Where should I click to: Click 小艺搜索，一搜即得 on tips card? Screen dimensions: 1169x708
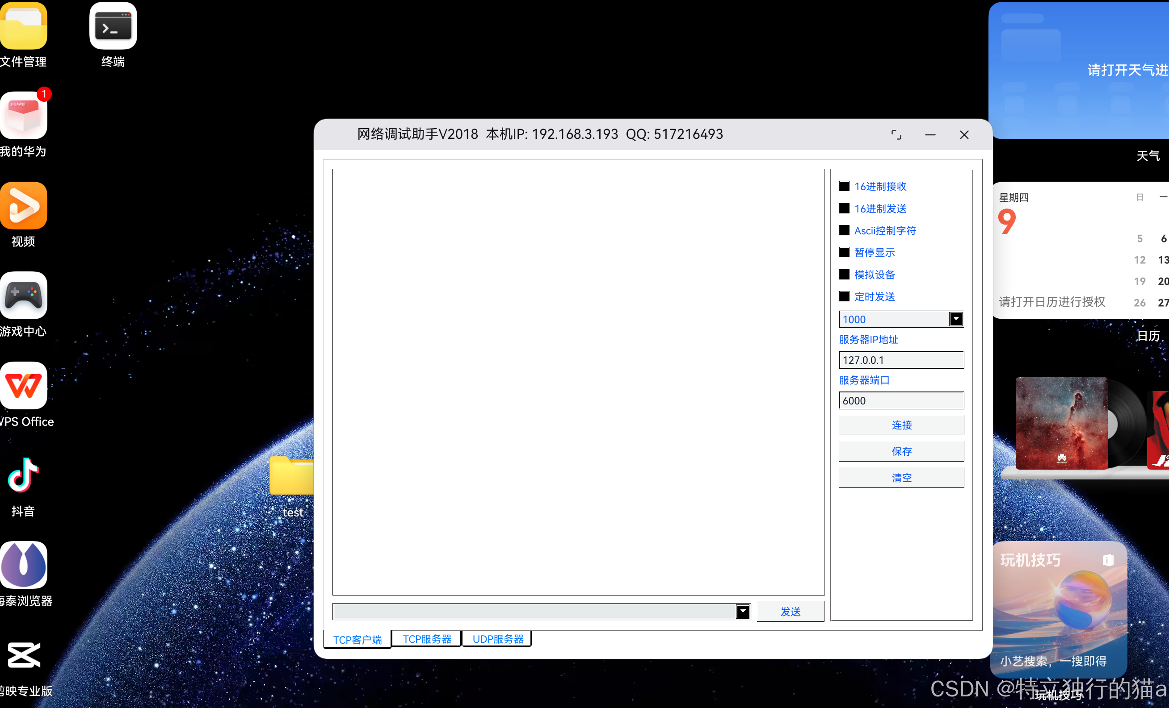(x=1053, y=661)
